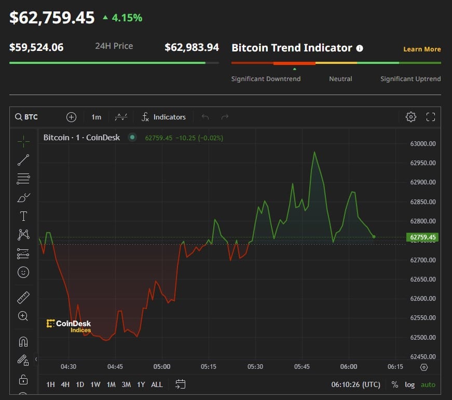The width and height of the screenshot is (452, 400).
Task: Select the ruler measure tool
Action: tap(23, 298)
